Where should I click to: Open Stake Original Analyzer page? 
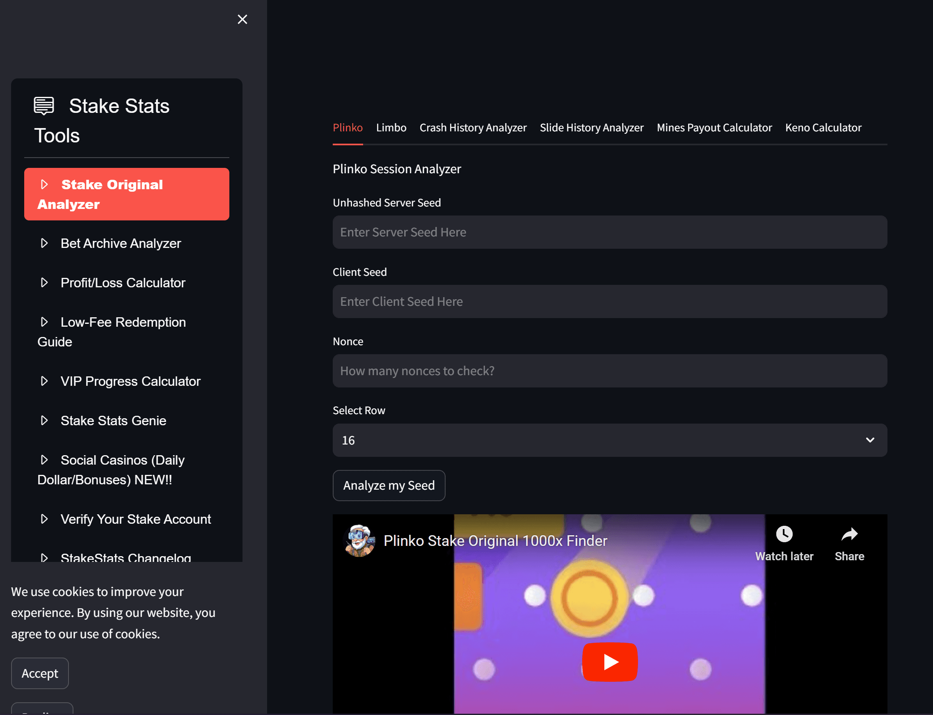(127, 194)
